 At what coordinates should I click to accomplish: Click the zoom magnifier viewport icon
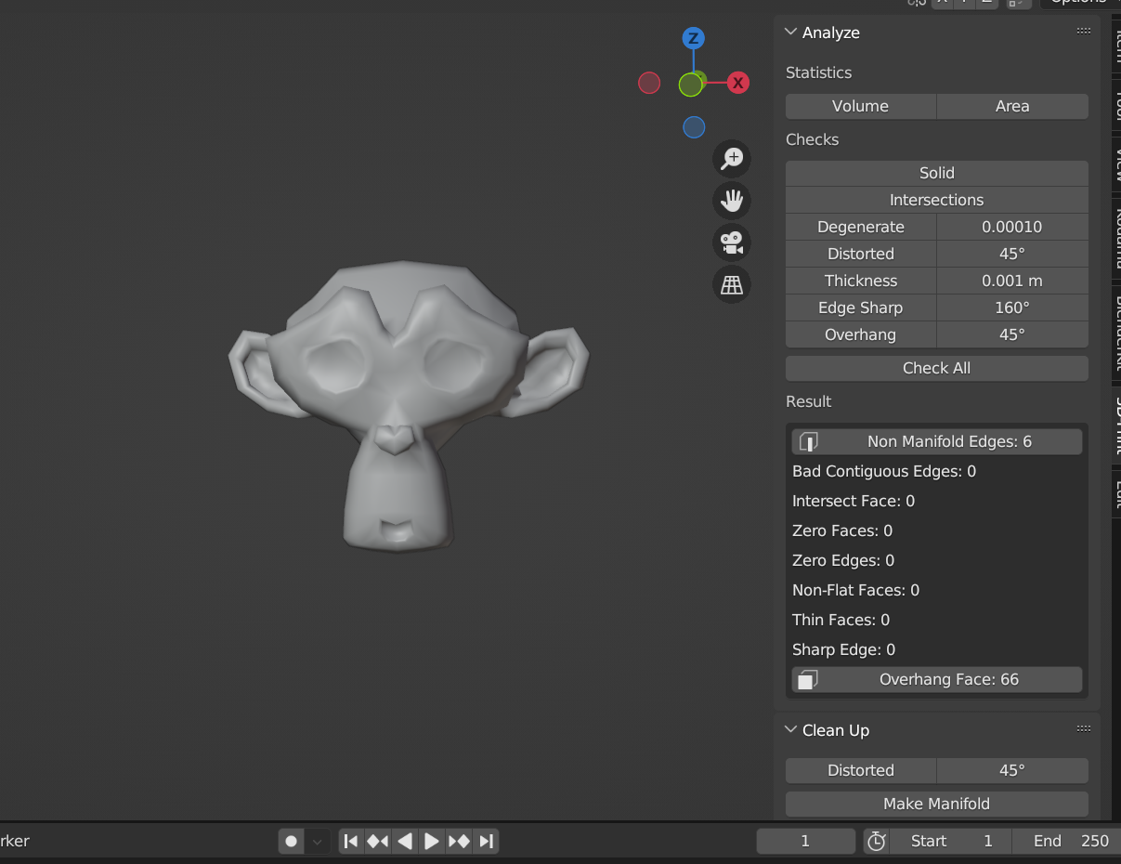point(732,158)
